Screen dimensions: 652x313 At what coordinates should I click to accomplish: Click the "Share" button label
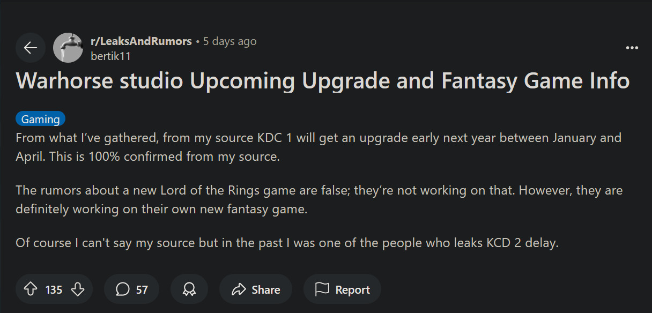point(266,290)
